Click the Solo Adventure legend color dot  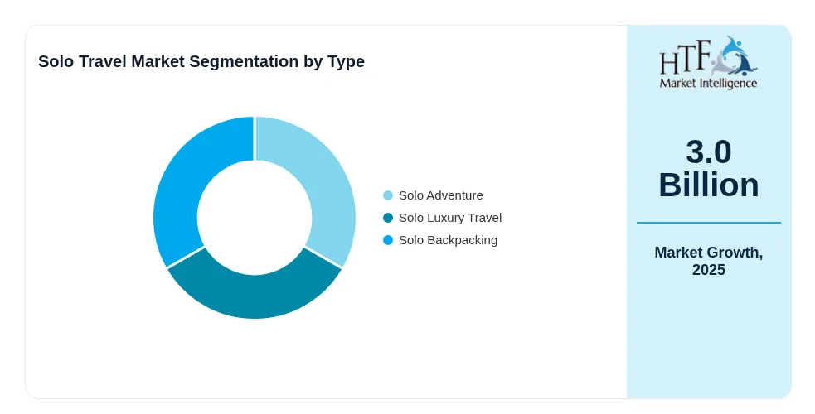coord(388,195)
